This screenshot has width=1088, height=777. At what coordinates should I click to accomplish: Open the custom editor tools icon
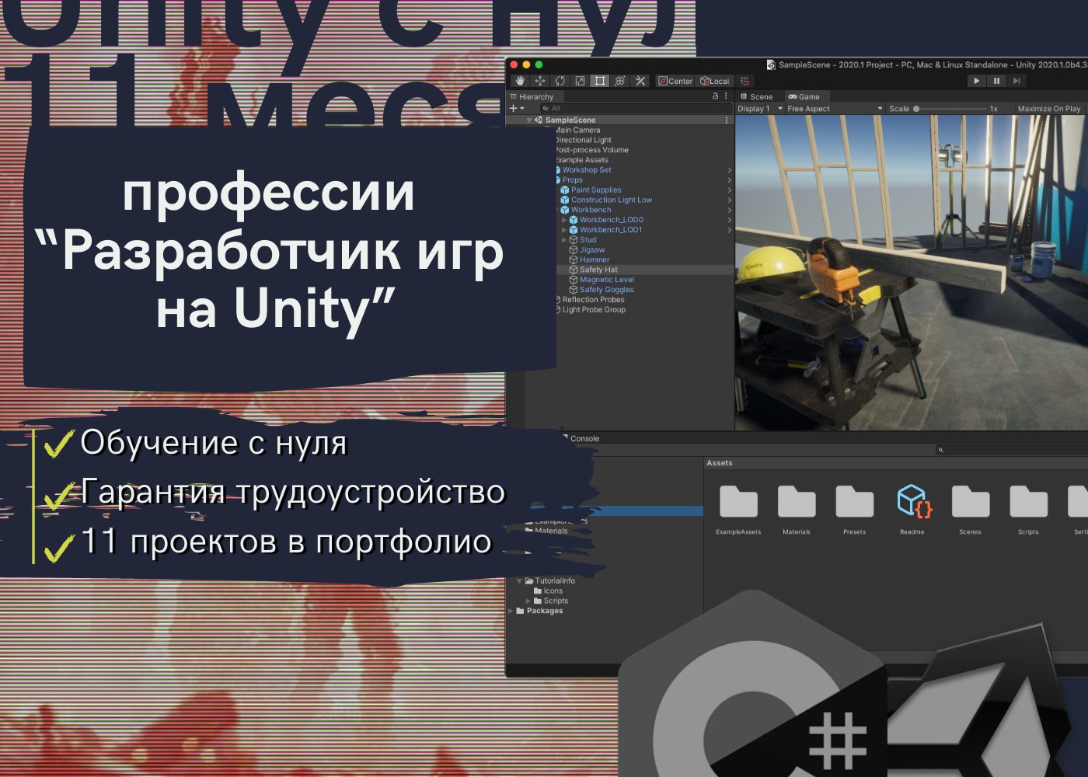[640, 81]
